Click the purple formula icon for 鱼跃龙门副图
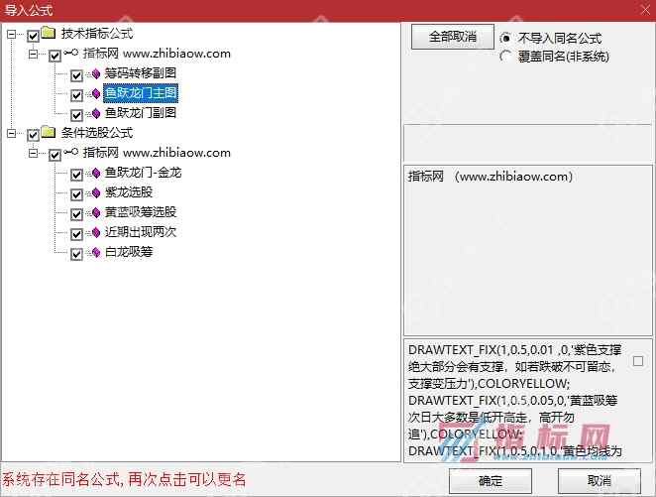This screenshot has width=656, height=497. click(x=96, y=113)
